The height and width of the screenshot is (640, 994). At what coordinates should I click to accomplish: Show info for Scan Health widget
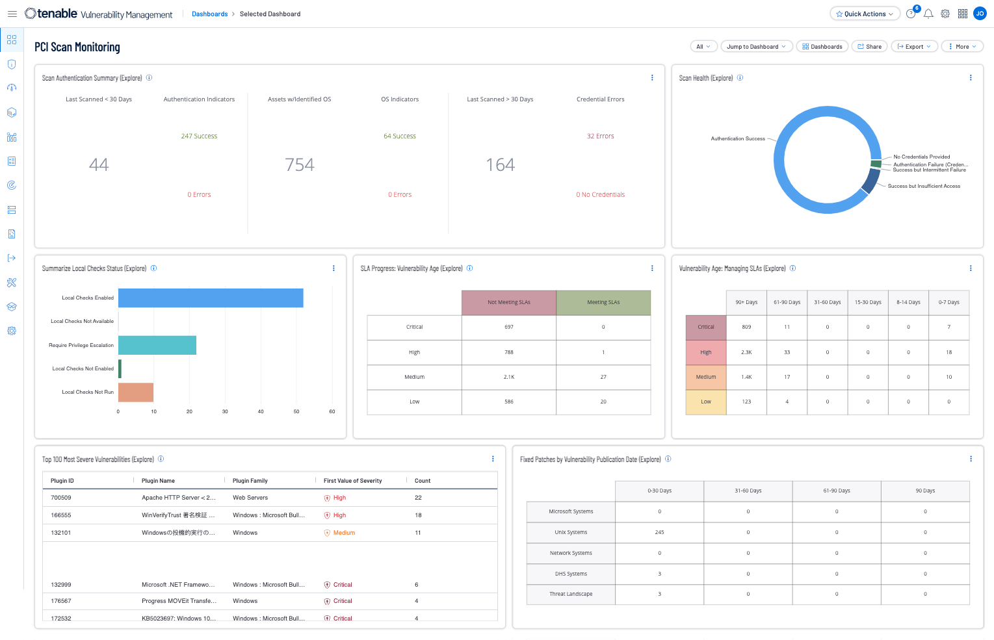(740, 78)
